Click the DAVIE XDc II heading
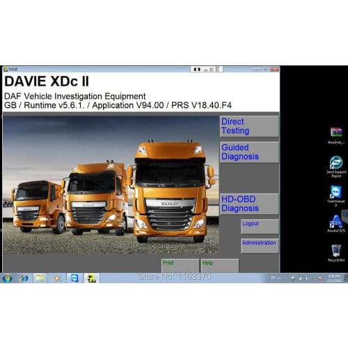348x348 pixels. pos(47,81)
